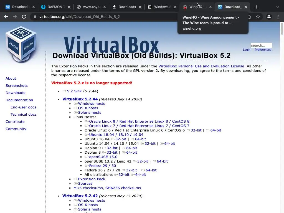Close the Downloads tab
Screen dimensions: 284x213
point(140,7)
